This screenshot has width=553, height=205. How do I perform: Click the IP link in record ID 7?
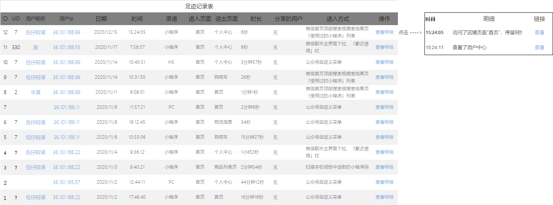pos(66,107)
